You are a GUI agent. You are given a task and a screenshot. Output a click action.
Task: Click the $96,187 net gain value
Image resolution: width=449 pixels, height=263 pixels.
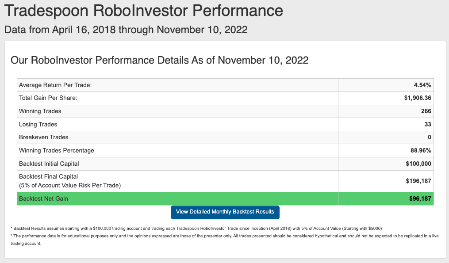pyautogui.click(x=420, y=198)
